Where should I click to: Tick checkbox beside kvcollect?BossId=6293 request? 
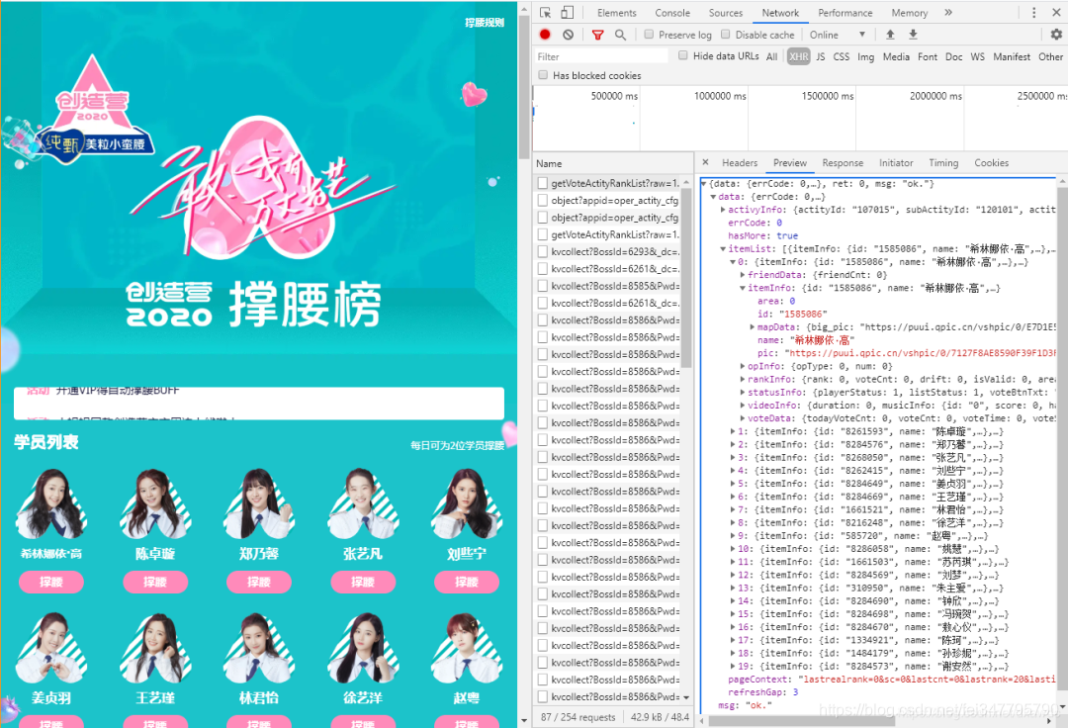543,251
